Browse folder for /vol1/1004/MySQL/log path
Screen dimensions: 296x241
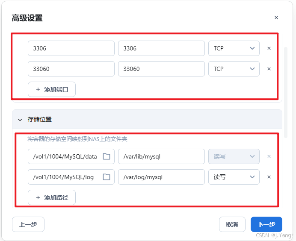(x=107, y=177)
